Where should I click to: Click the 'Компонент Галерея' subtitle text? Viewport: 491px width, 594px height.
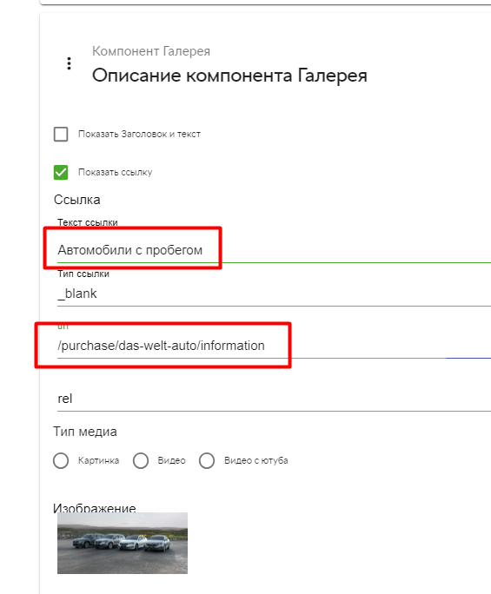151,51
